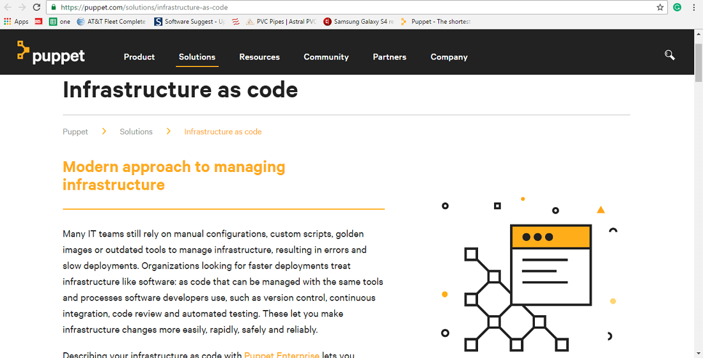Go back using browser arrow
The height and width of the screenshot is (358, 703).
[x=8, y=7]
